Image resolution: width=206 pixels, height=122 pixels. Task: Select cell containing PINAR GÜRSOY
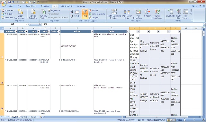tap(77, 97)
